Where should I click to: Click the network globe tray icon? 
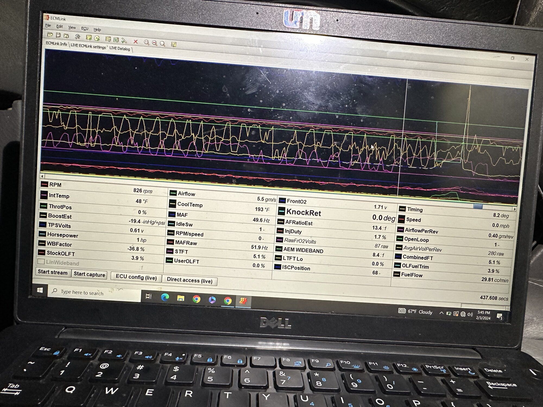(463, 314)
